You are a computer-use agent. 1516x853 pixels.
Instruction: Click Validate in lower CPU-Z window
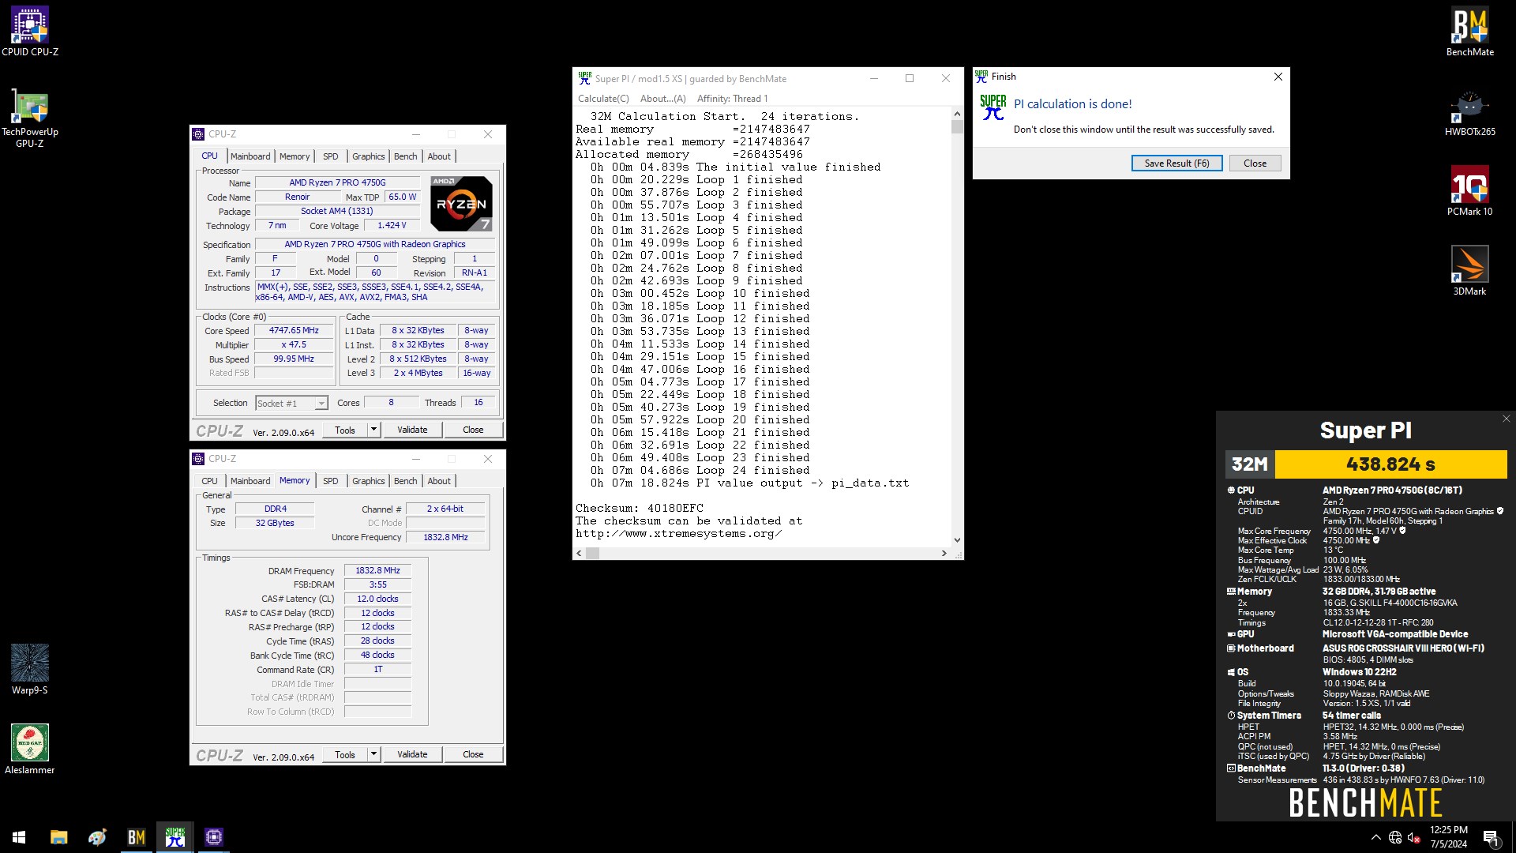pos(412,755)
